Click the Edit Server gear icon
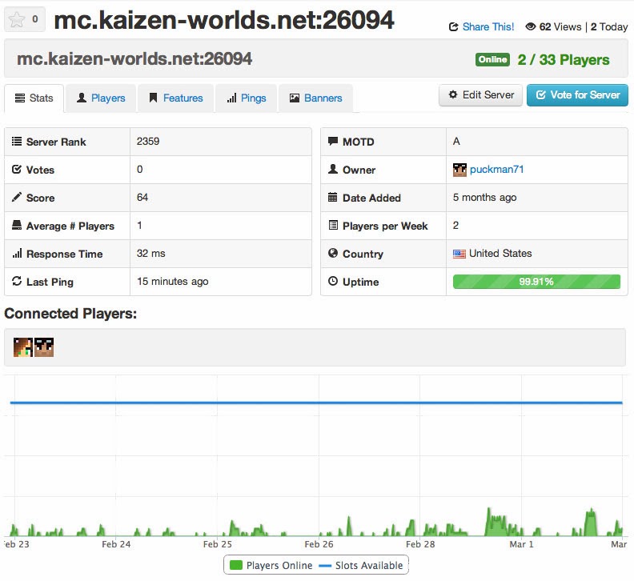 453,94
